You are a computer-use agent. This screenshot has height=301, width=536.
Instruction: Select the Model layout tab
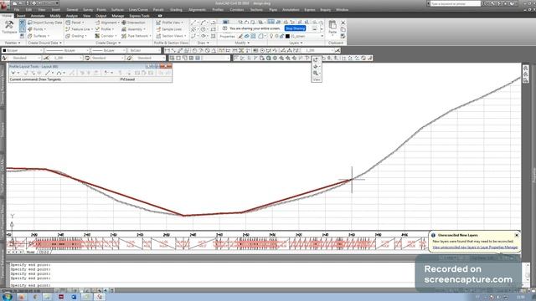tap(31, 253)
